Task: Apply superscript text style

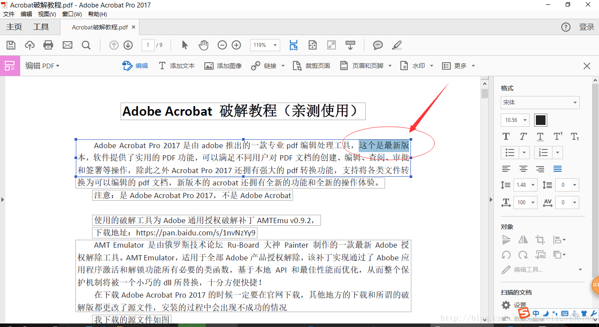Action: [558, 137]
